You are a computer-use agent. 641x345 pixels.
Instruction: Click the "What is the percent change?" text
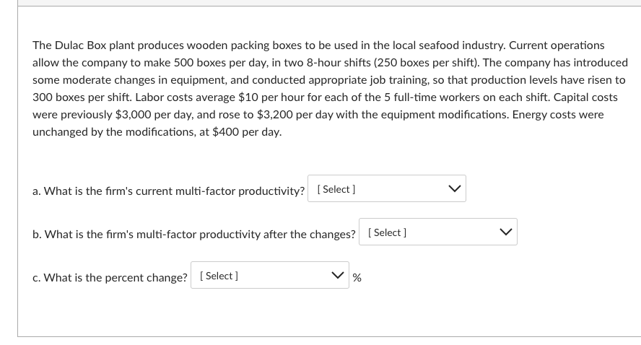pos(110,278)
